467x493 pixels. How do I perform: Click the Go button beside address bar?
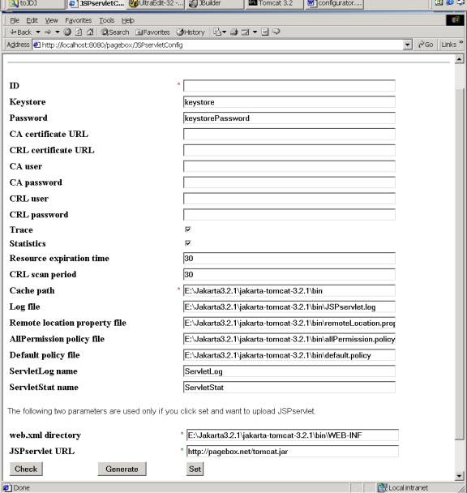[x=426, y=45]
